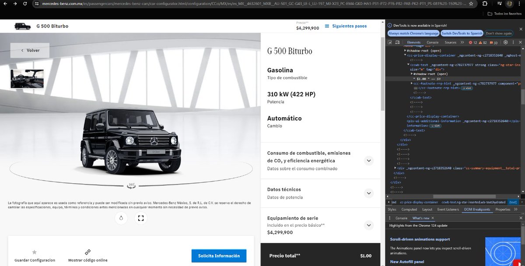Close the DevTools panel

[520, 42]
